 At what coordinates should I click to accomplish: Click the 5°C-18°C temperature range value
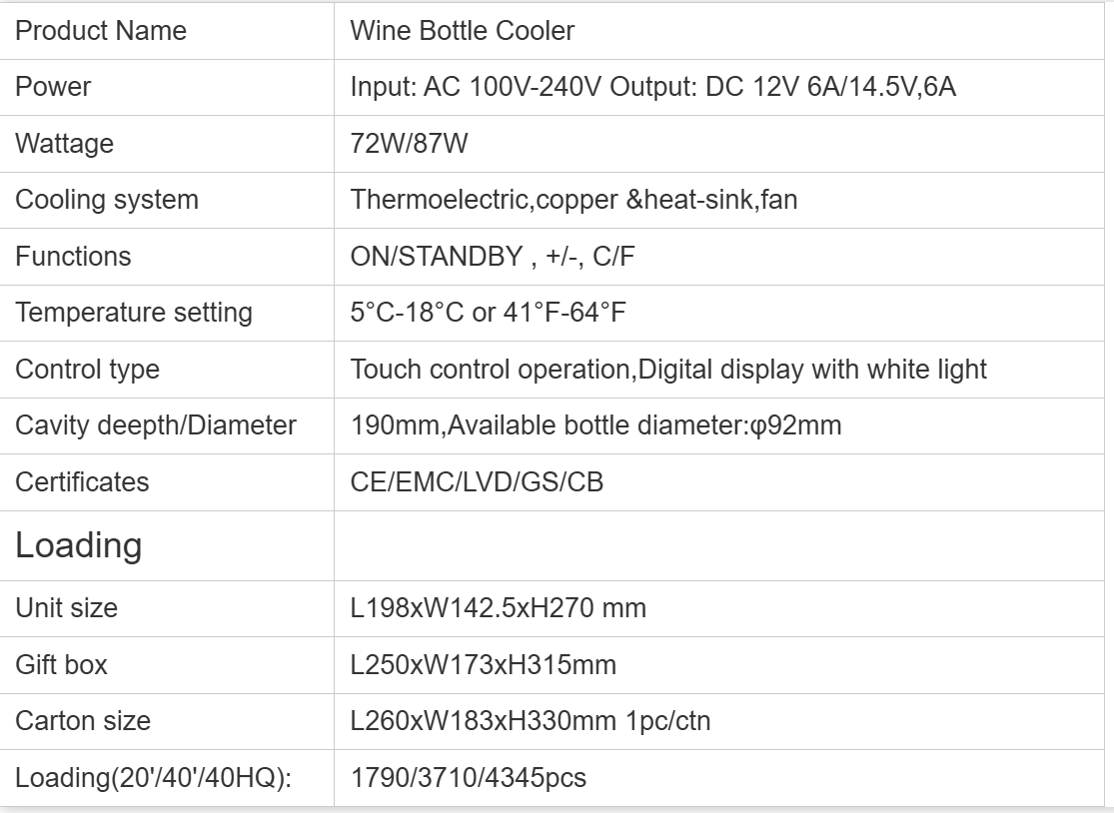click(488, 313)
